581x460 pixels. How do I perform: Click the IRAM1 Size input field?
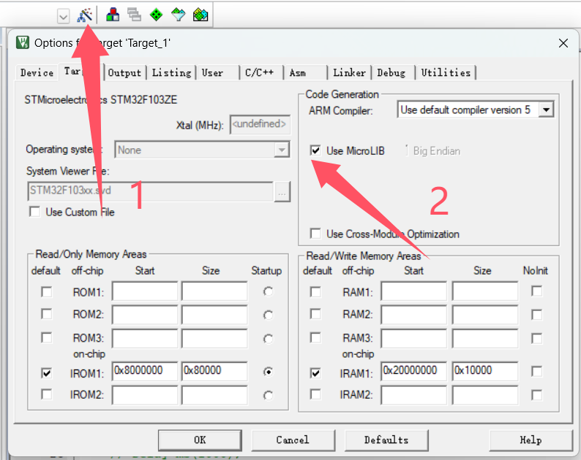tap(484, 372)
